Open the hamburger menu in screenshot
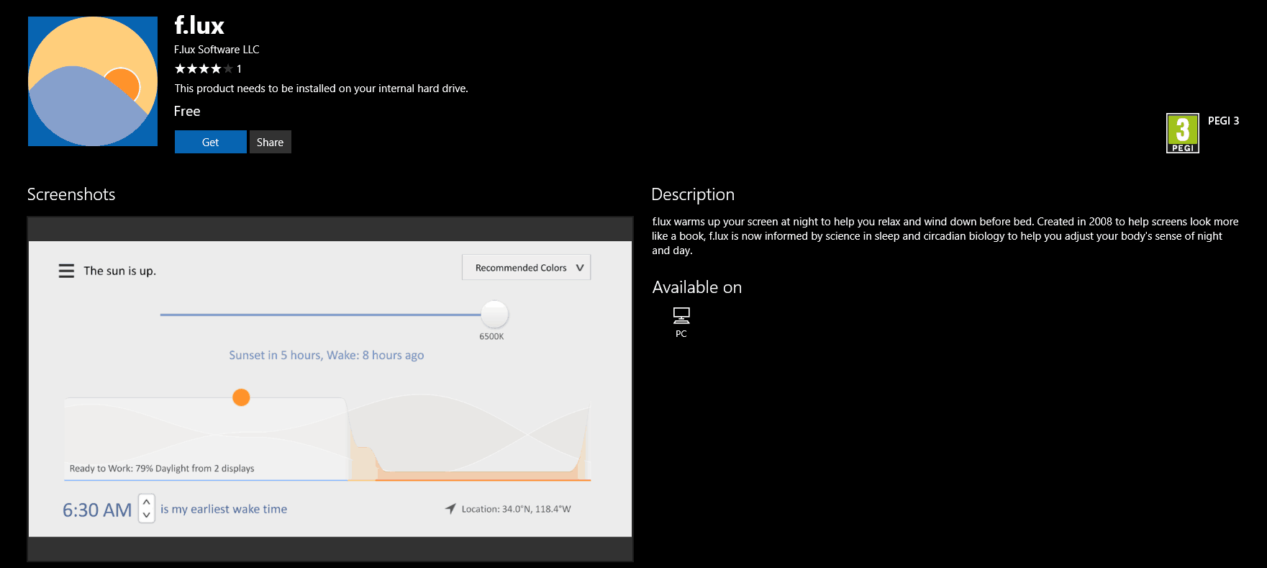 (66, 271)
